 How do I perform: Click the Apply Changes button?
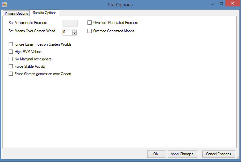click(x=182, y=154)
